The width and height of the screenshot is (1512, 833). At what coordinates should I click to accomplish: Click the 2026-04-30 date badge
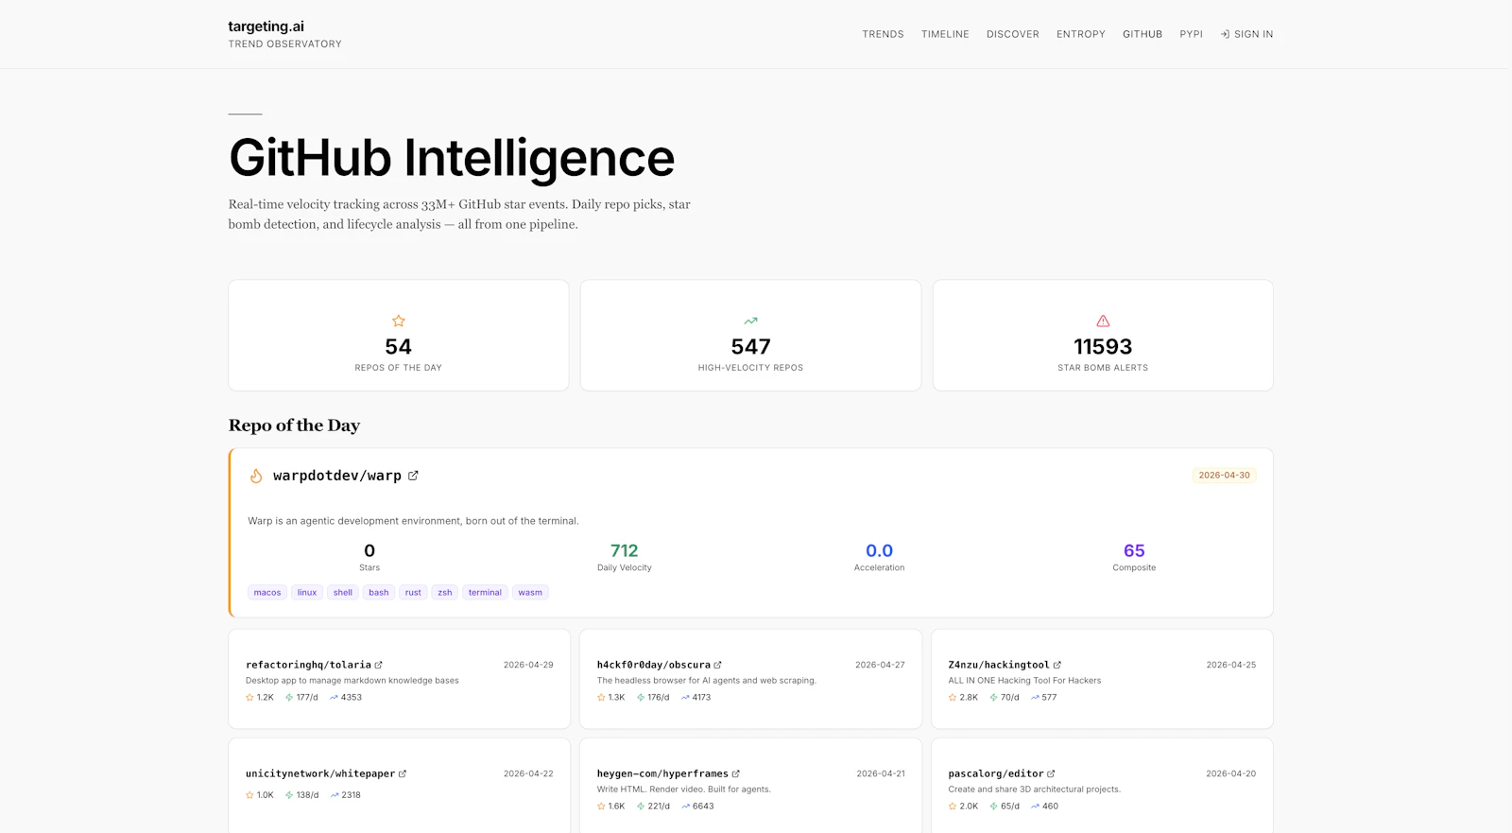(1224, 476)
